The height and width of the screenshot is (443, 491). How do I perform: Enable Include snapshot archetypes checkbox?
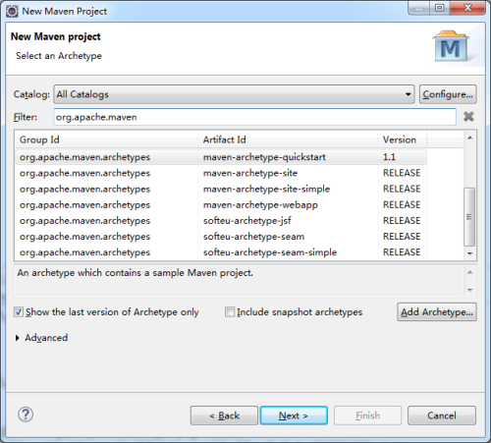click(230, 312)
